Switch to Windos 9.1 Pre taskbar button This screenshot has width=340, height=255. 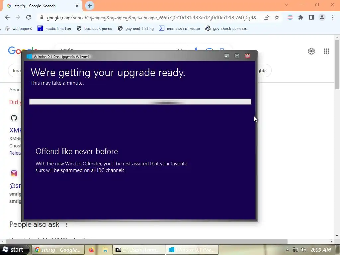click(x=192, y=250)
